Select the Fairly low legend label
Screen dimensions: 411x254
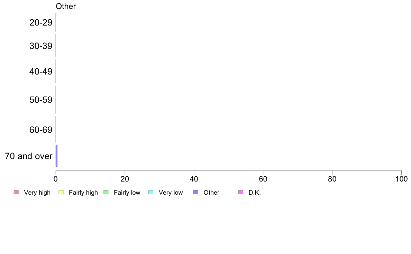127,193
